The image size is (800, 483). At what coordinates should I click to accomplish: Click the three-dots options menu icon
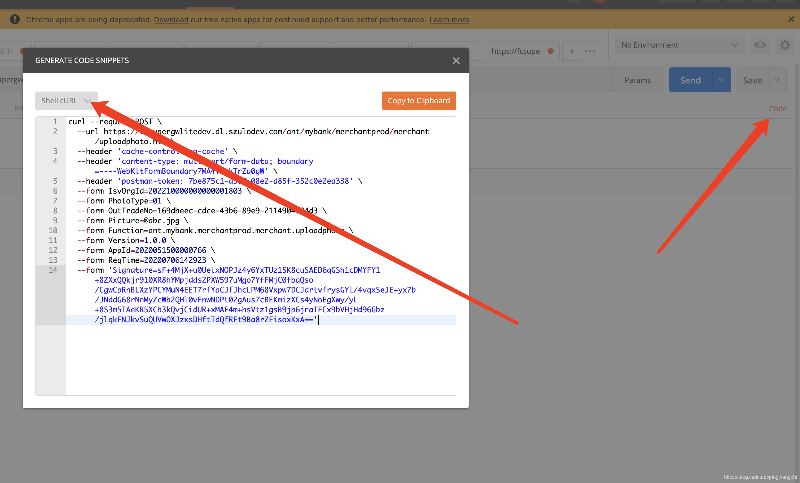point(590,50)
